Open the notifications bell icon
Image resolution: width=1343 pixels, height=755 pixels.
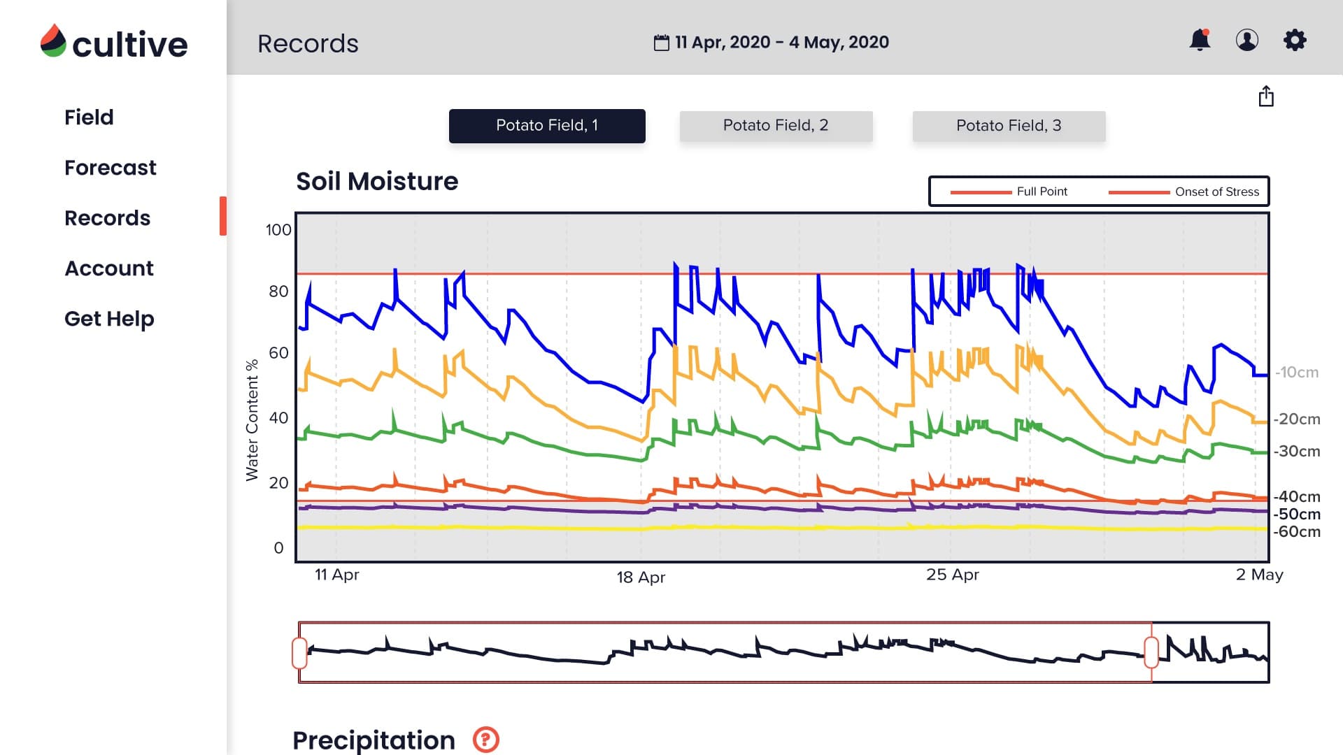[1200, 41]
